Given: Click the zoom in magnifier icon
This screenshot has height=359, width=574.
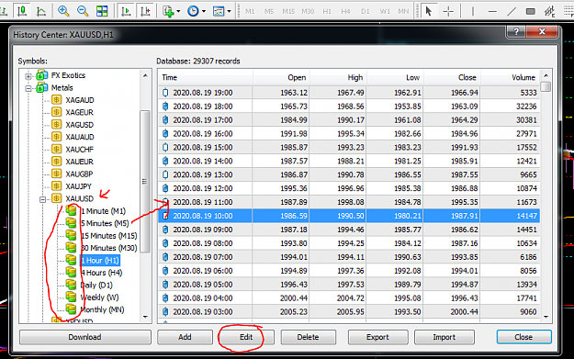Looking at the screenshot, I should click(63, 11).
